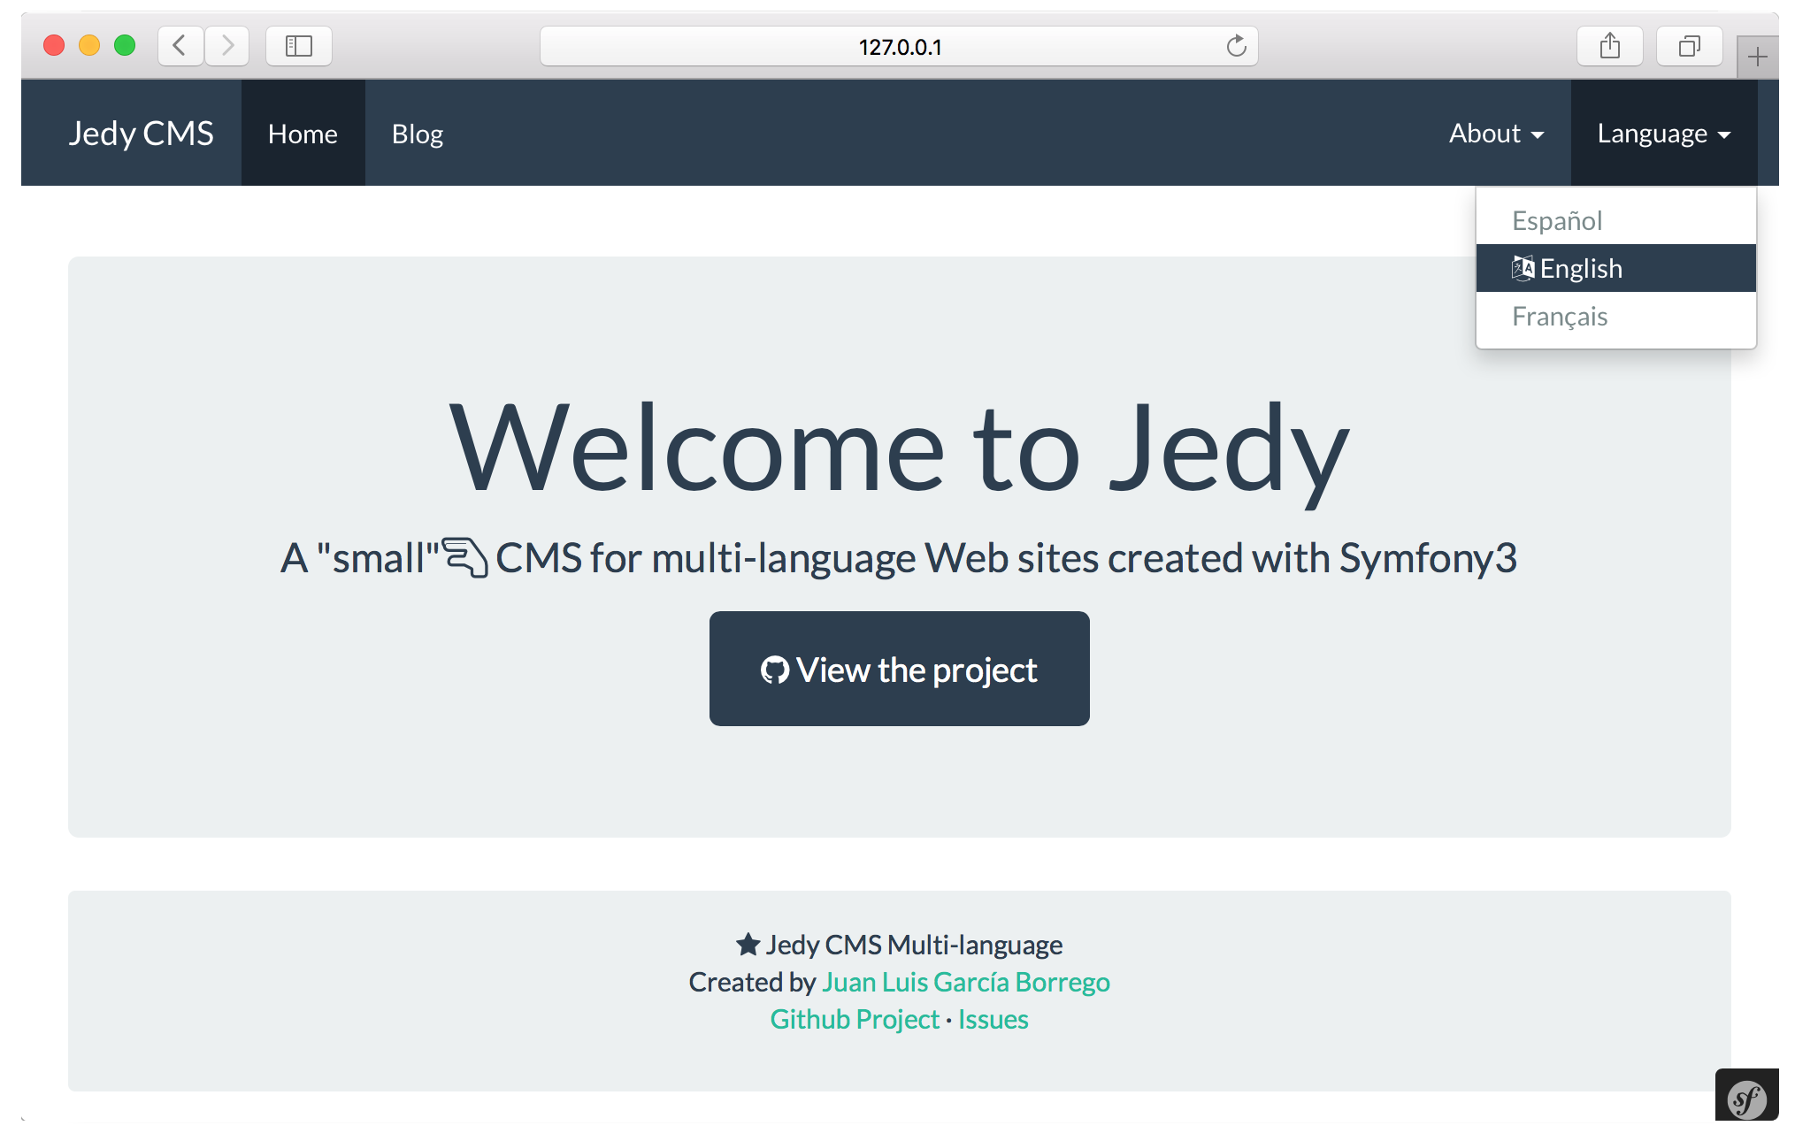Open the Safari share icon
This screenshot has width=1795, height=1141.
coord(1609,46)
